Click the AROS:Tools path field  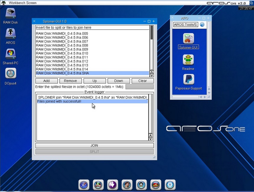click(185, 25)
